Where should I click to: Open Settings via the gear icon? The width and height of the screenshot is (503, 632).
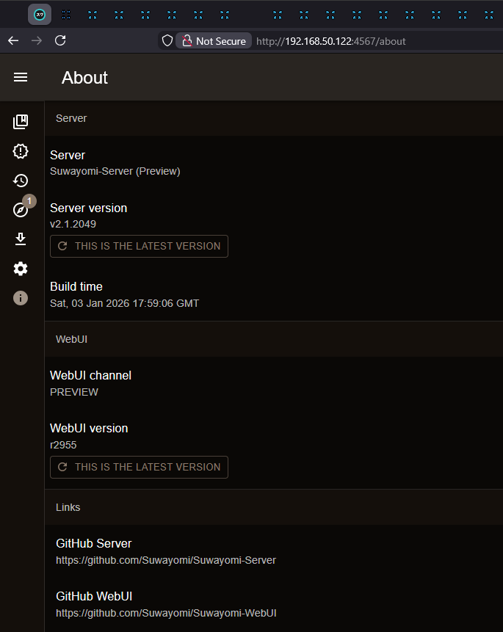pyautogui.click(x=21, y=269)
